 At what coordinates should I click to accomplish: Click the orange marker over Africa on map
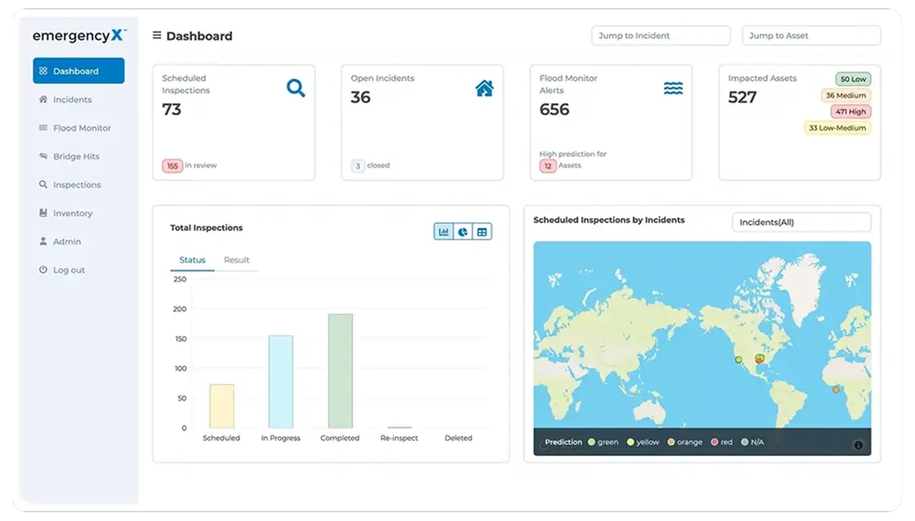(x=836, y=389)
